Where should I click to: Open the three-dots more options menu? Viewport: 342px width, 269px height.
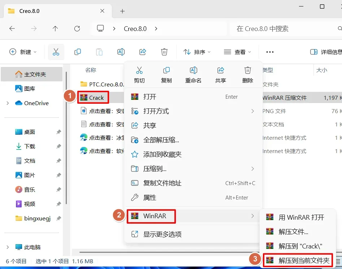click(270, 52)
